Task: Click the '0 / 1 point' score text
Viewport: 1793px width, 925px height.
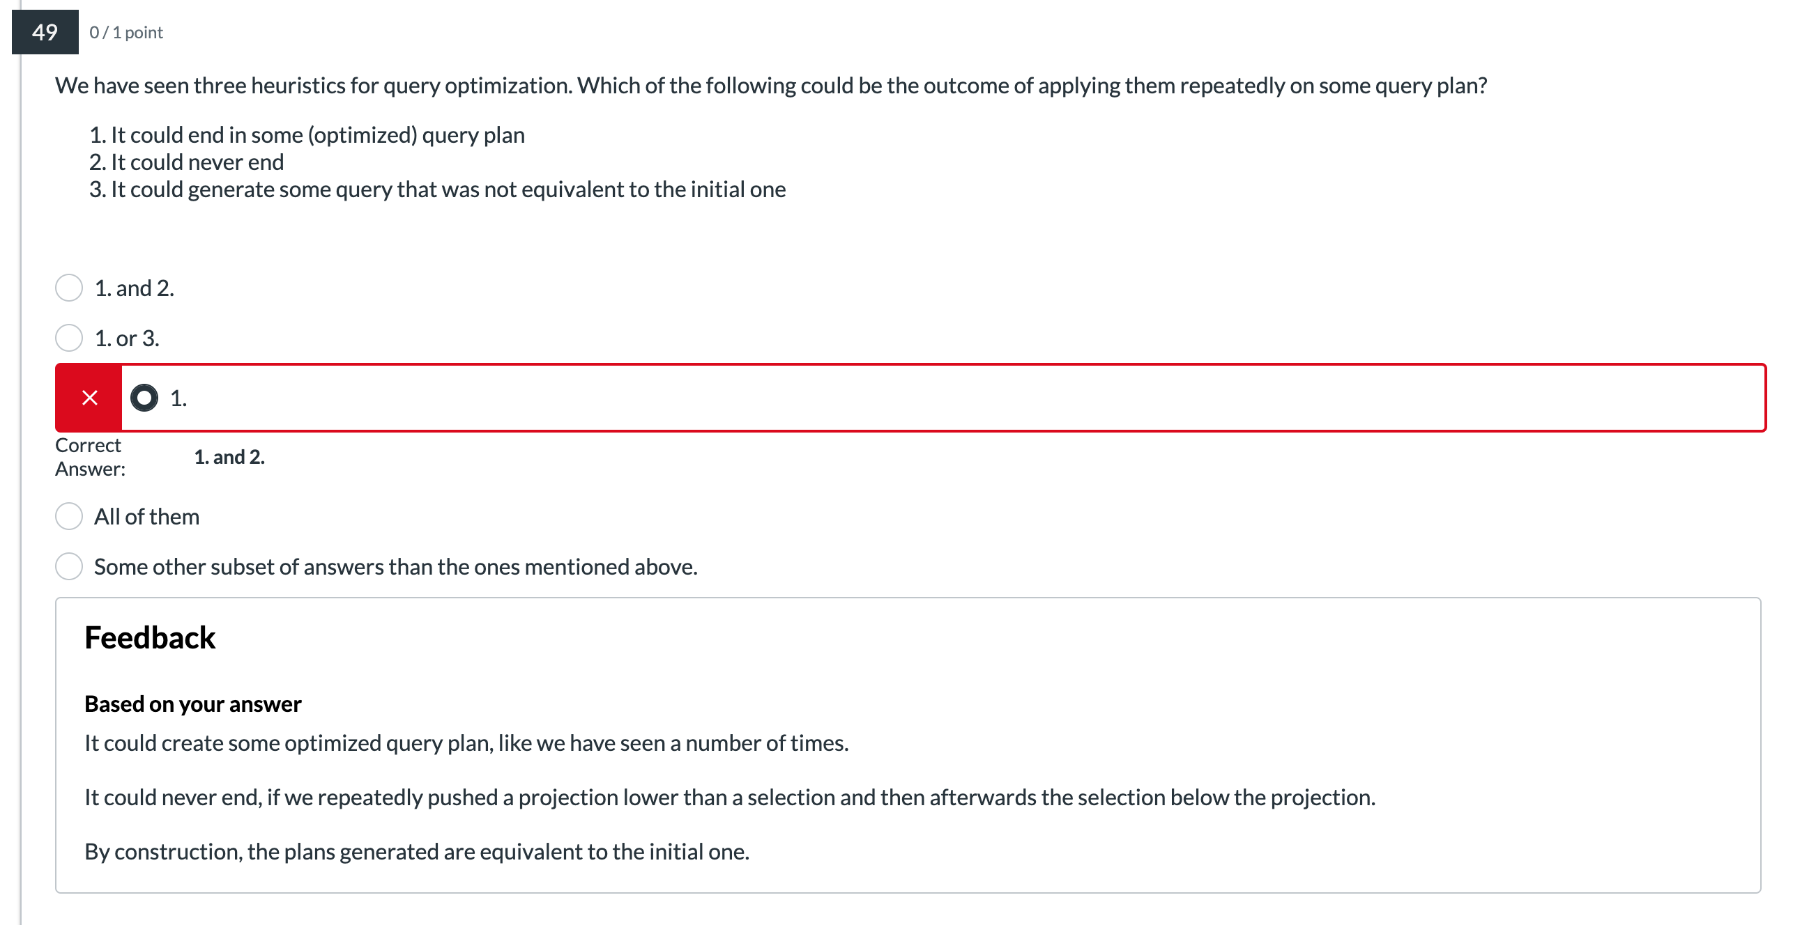Action: [126, 33]
